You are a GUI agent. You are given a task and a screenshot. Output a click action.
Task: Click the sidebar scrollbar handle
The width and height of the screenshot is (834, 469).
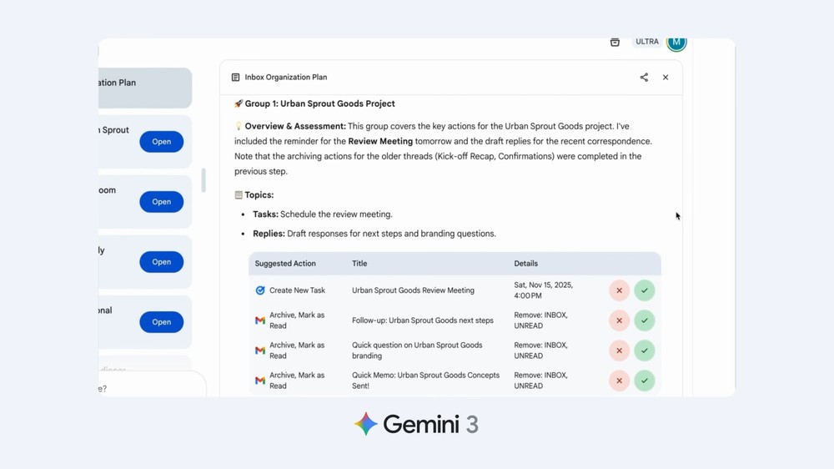[x=203, y=180]
